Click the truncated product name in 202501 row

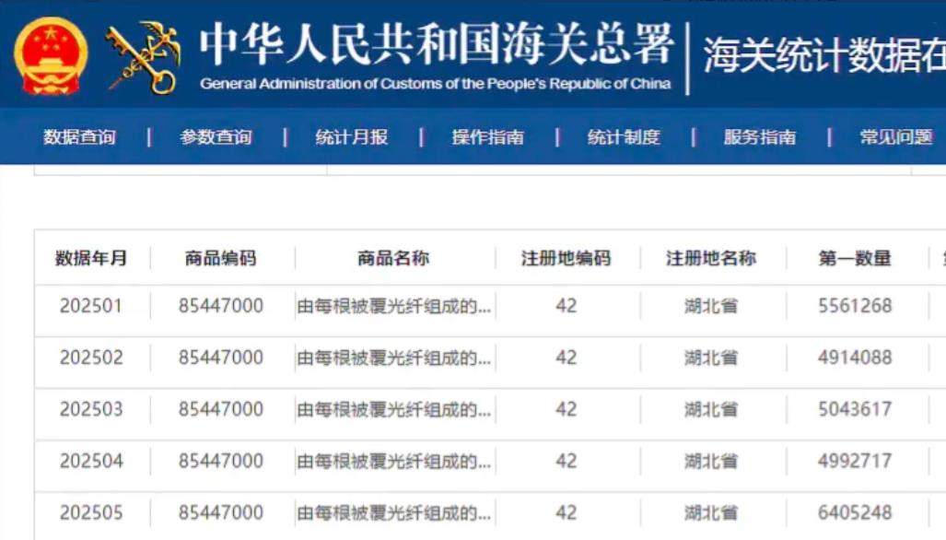click(x=394, y=307)
